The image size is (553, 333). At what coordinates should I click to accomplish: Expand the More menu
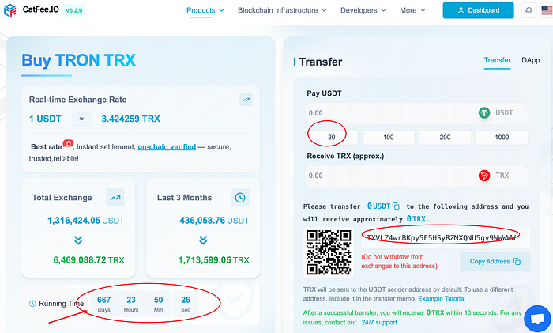(412, 10)
